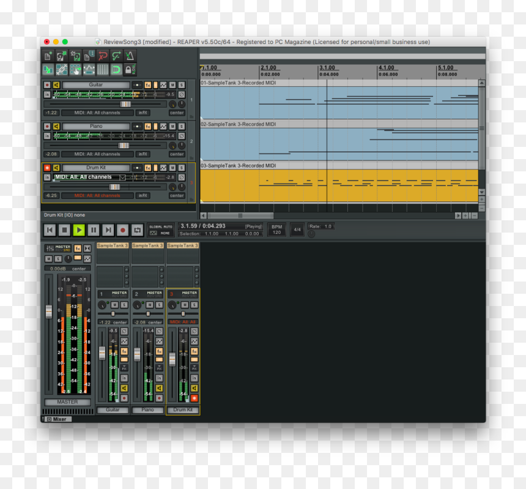Open the 4/4 time signature selector
This screenshot has height=489, width=526.
click(297, 230)
